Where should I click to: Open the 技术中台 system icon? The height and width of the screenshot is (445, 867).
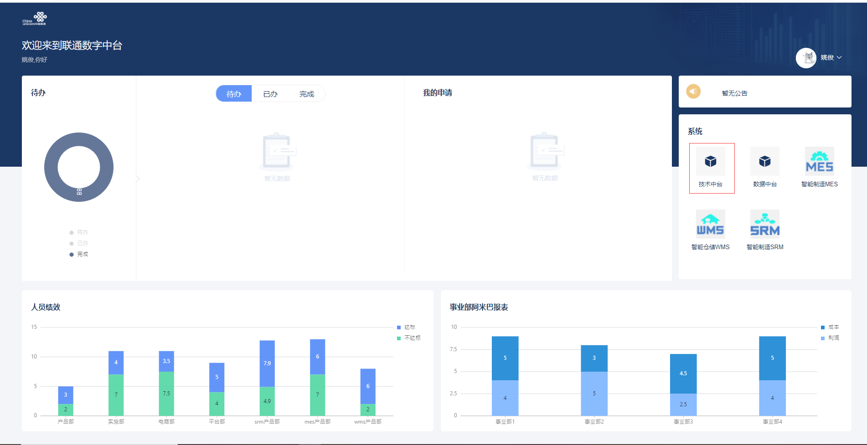tap(711, 162)
